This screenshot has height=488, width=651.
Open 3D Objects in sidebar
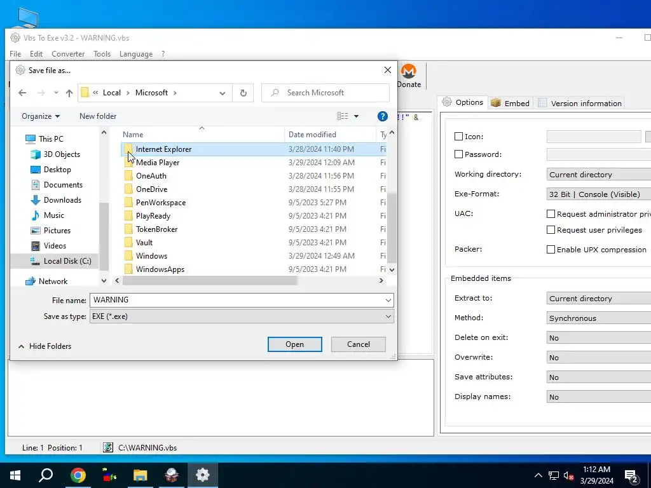62,154
